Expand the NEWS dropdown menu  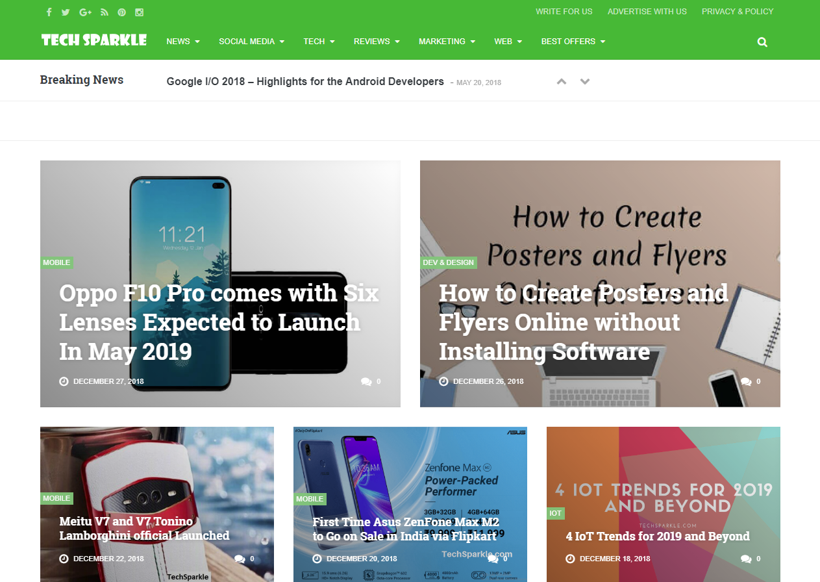[183, 41]
